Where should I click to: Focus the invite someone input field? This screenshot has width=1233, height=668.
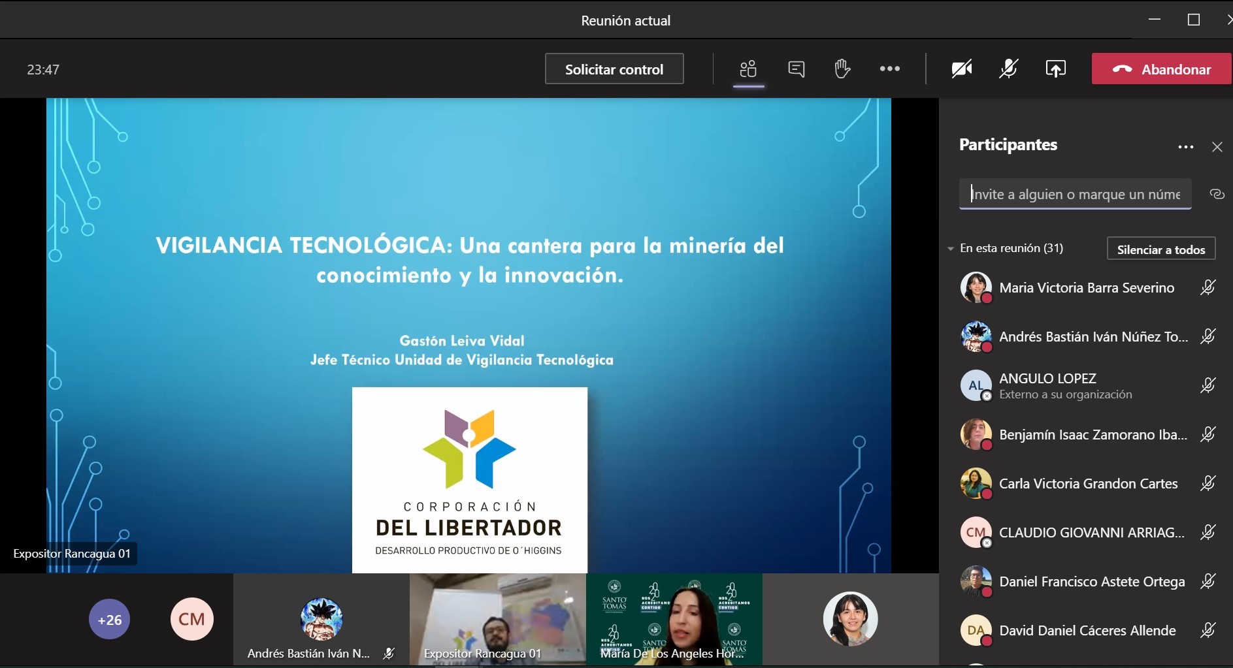[1075, 194]
